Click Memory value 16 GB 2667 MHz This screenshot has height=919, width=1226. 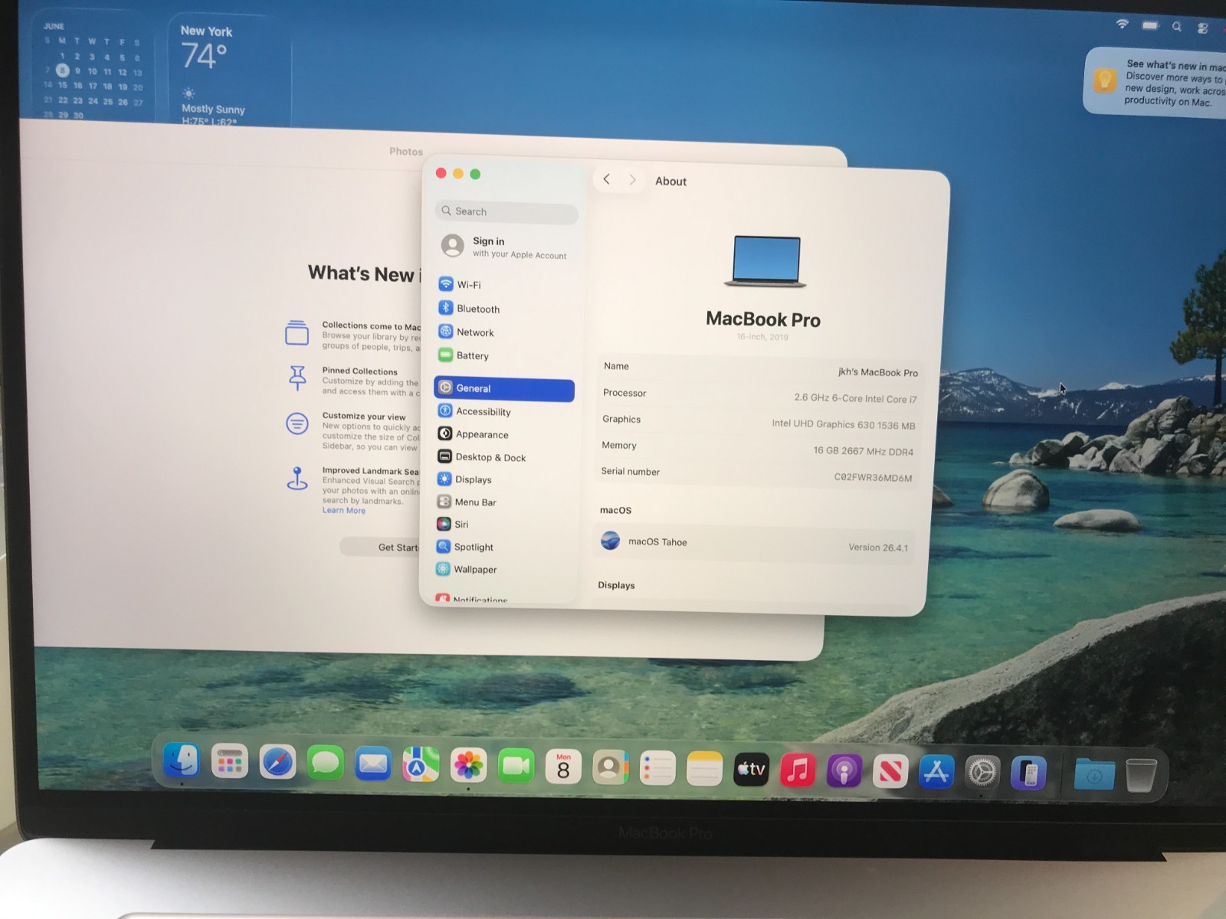[864, 451]
